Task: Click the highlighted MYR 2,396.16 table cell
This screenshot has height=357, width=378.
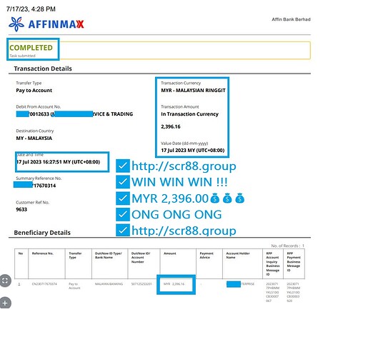Action: (176, 284)
